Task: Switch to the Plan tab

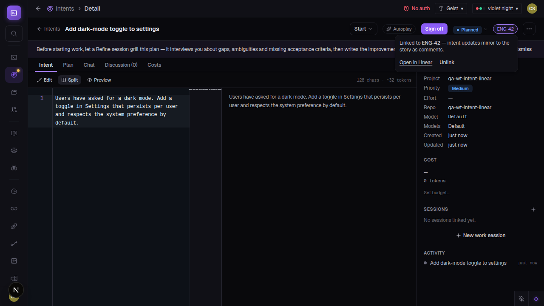Action: 68,65
